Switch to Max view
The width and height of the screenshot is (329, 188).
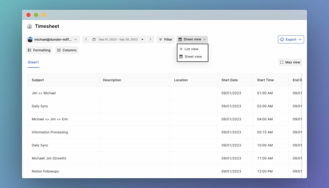pyautogui.click(x=290, y=62)
